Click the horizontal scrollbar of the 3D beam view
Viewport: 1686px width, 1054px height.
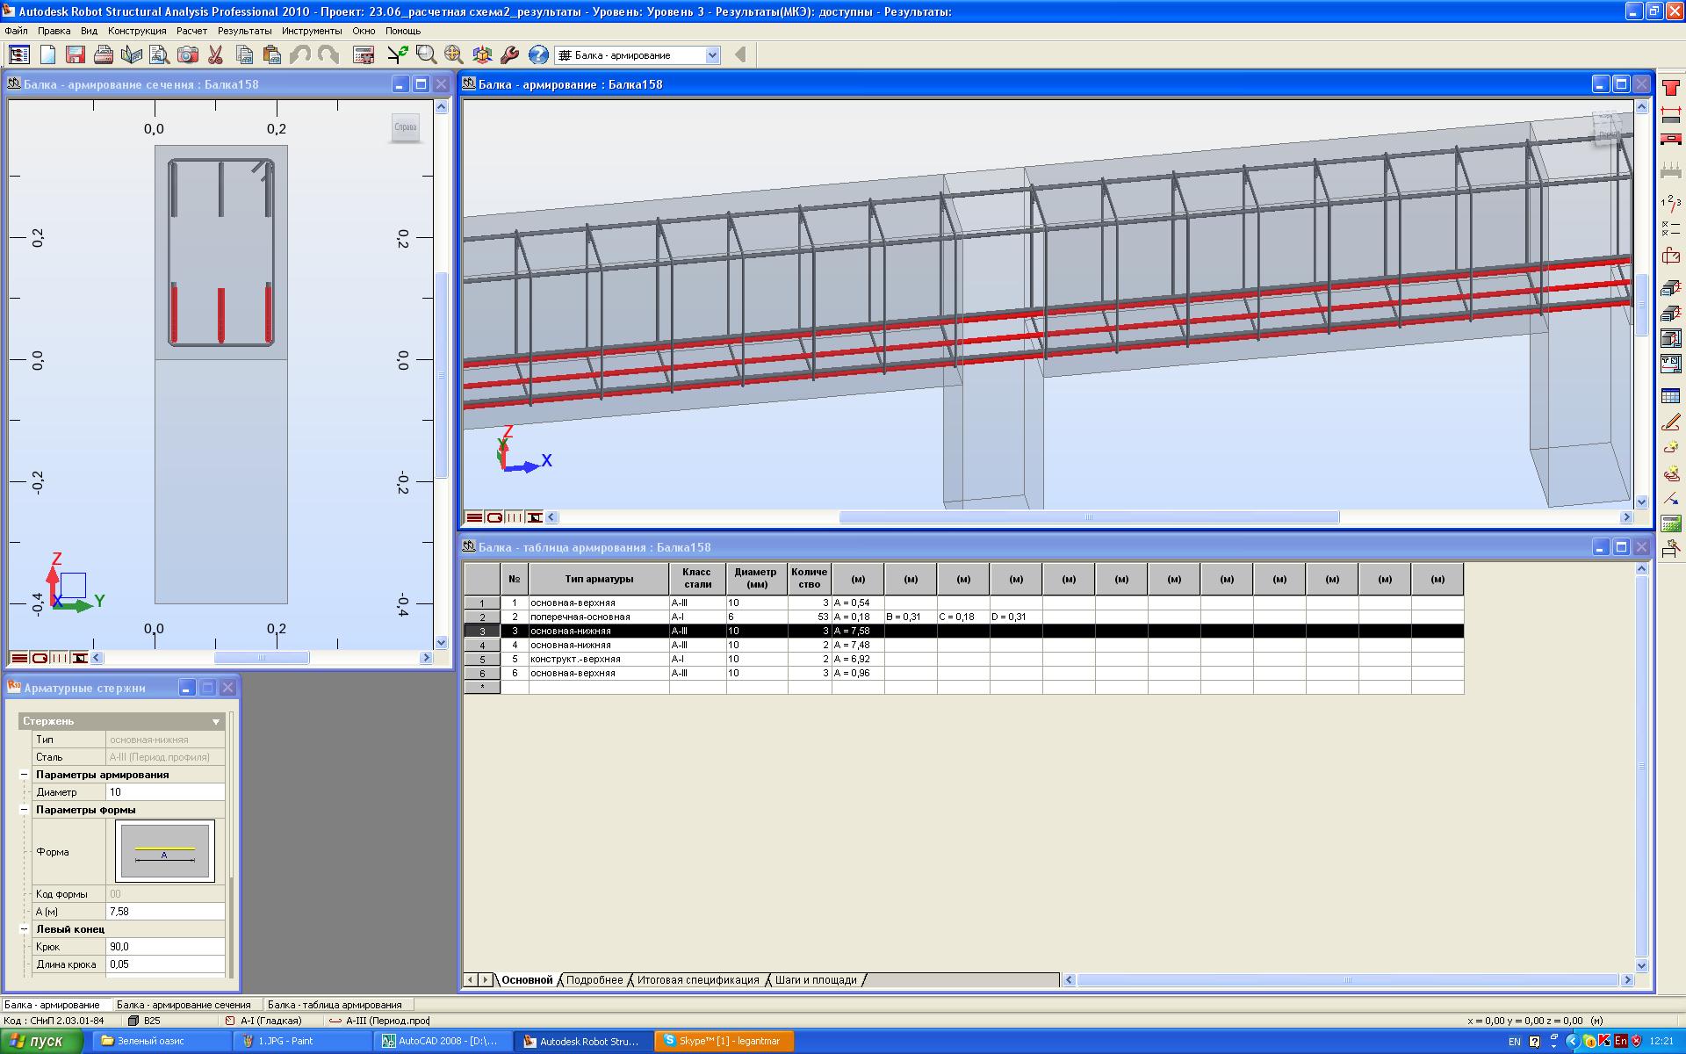coord(1089,517)
